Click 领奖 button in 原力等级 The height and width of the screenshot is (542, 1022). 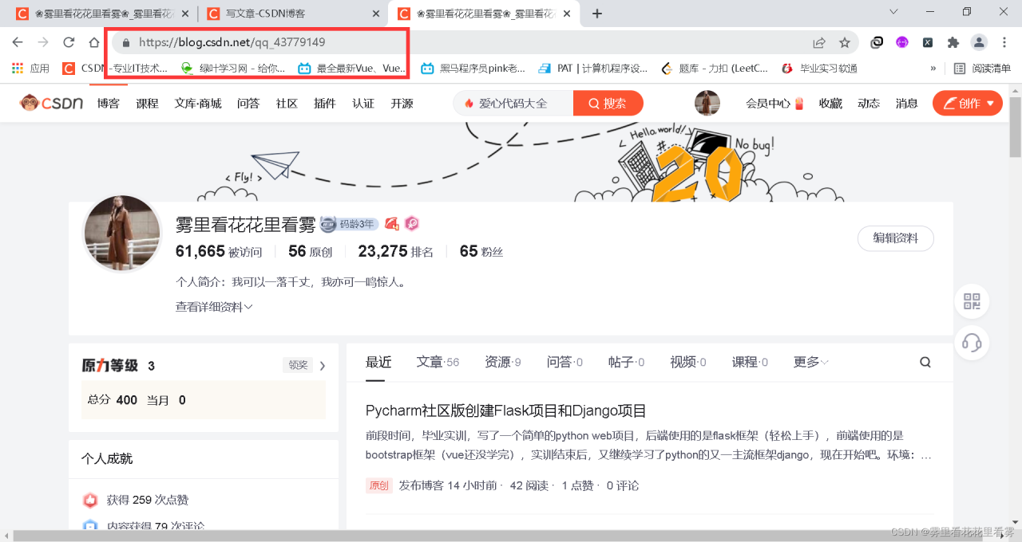point(299,365)
